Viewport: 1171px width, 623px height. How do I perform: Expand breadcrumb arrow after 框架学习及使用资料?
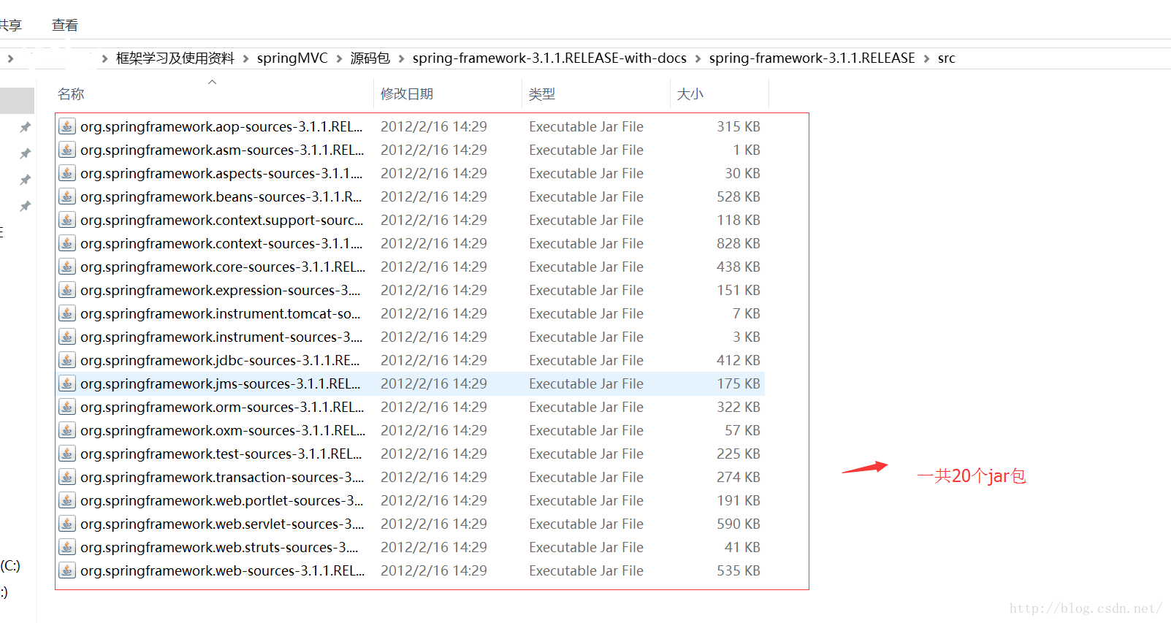click(245, 58)
